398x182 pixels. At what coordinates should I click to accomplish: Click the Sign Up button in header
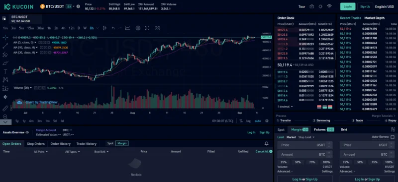coord(365,6)
